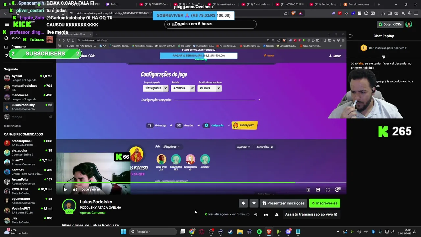Switch to the Twitch browser tab

tap(119, 4)
